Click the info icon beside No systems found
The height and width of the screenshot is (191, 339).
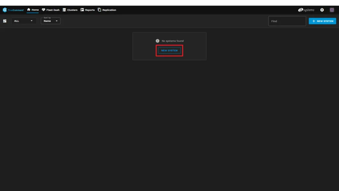tap(157, 40)
